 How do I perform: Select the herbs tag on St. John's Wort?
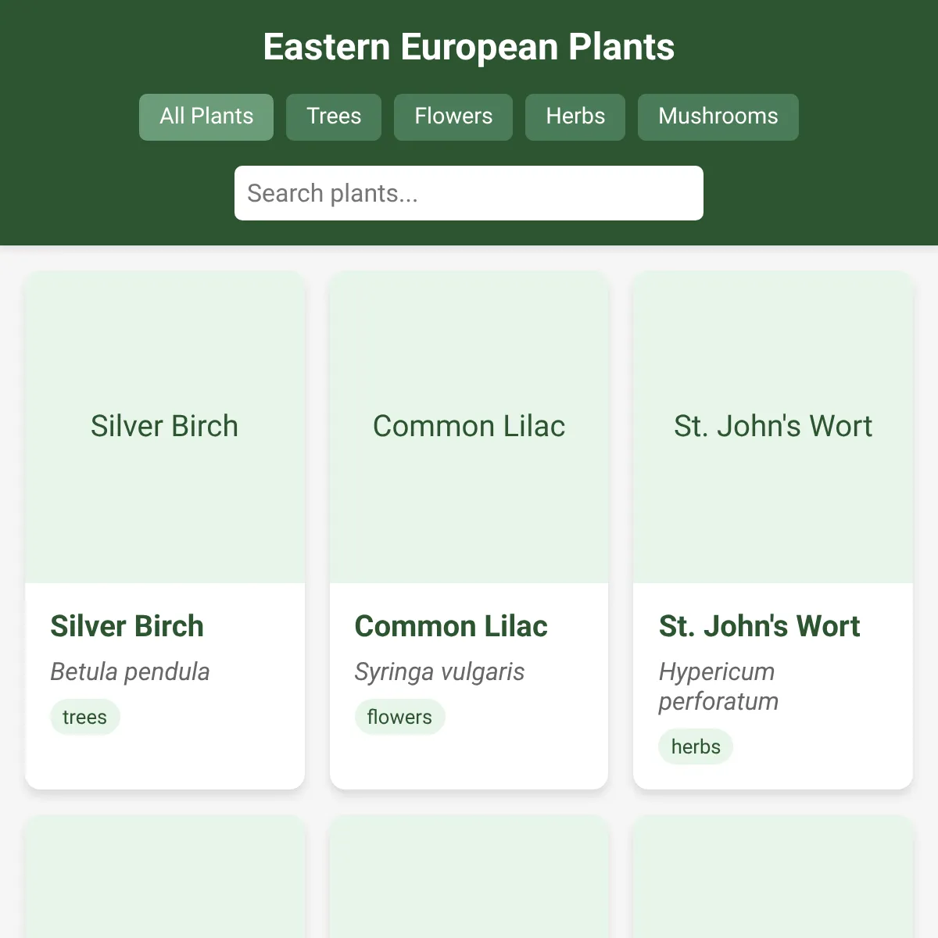coord(696,746)
